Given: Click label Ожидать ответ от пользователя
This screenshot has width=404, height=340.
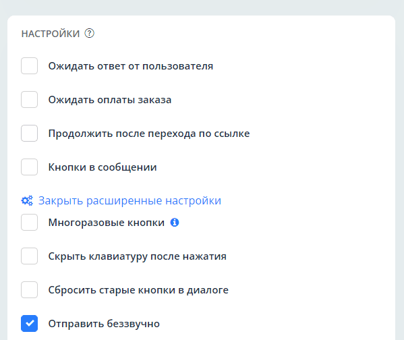Looking at the screenshot, I should (131, 66).
